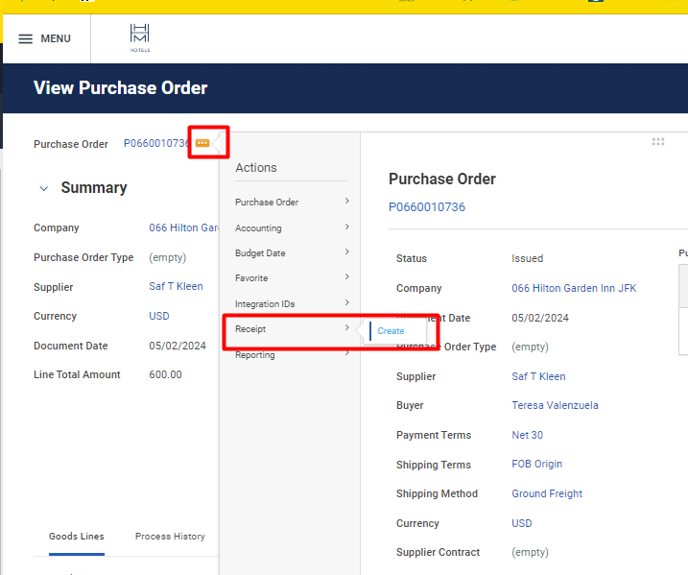Screen dimensions: 688x575
Task: Click Document Date value in Summary
Action: 178,346
